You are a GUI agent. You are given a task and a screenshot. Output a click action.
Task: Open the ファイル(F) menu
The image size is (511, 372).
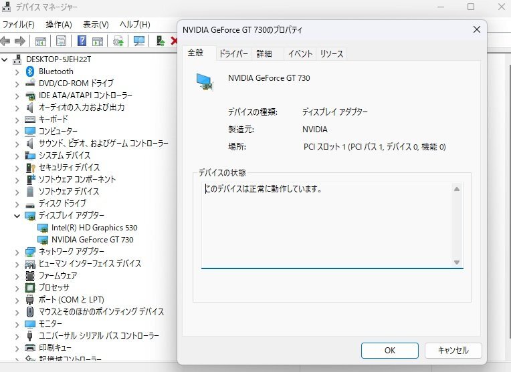point(19,25)
